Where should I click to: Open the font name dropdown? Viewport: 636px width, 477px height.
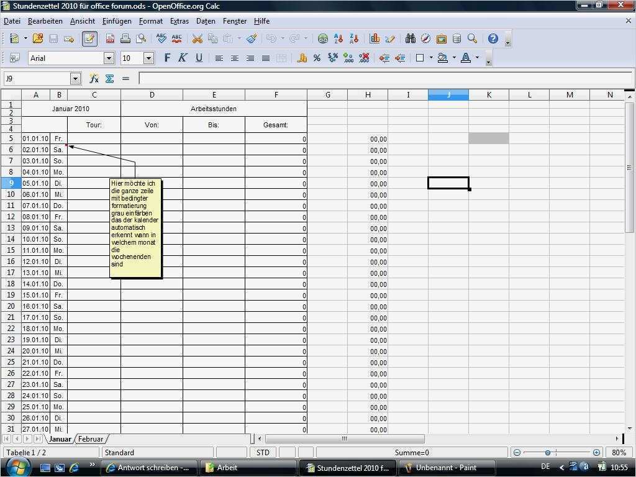click(x=109, y=58)
